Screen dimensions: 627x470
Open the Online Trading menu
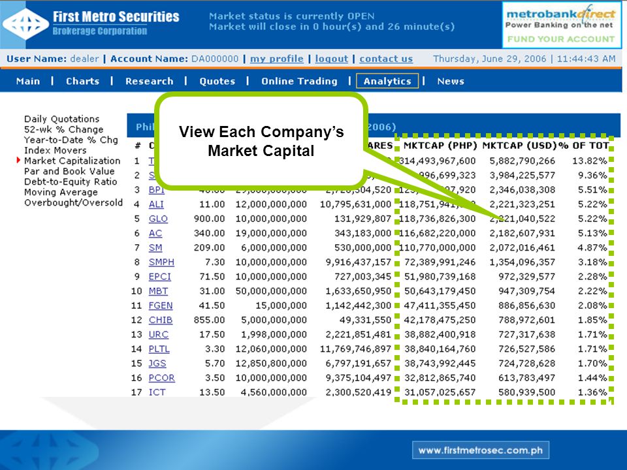tap(300, 81)
